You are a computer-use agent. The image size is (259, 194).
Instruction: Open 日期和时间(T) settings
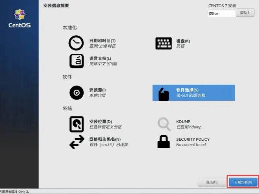(x=102, y=41)
